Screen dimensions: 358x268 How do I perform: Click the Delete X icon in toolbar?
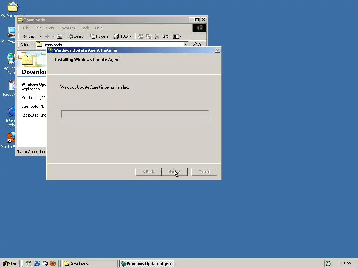click(157, 36)
